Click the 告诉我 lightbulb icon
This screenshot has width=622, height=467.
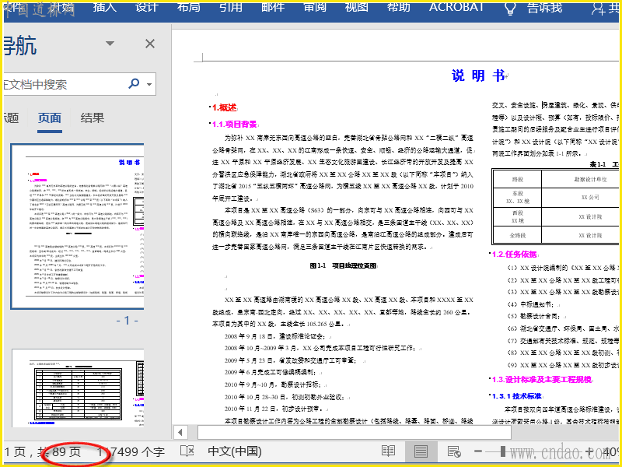click(x=510, y=9)
